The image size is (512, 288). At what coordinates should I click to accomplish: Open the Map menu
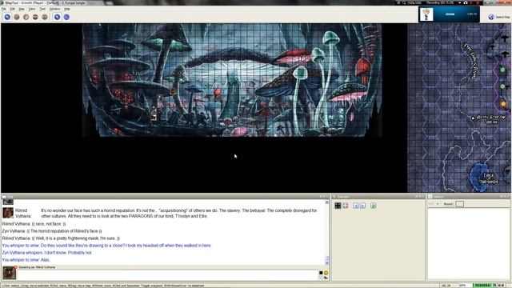coord(22,9)
